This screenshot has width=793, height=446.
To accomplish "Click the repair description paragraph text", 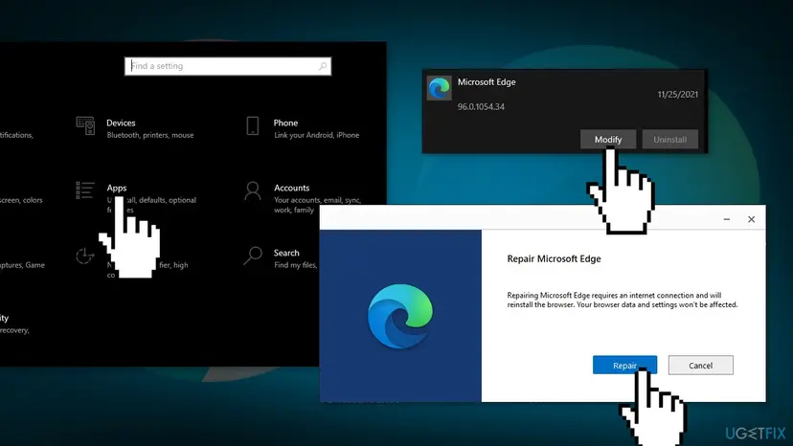I will [623, 300].
